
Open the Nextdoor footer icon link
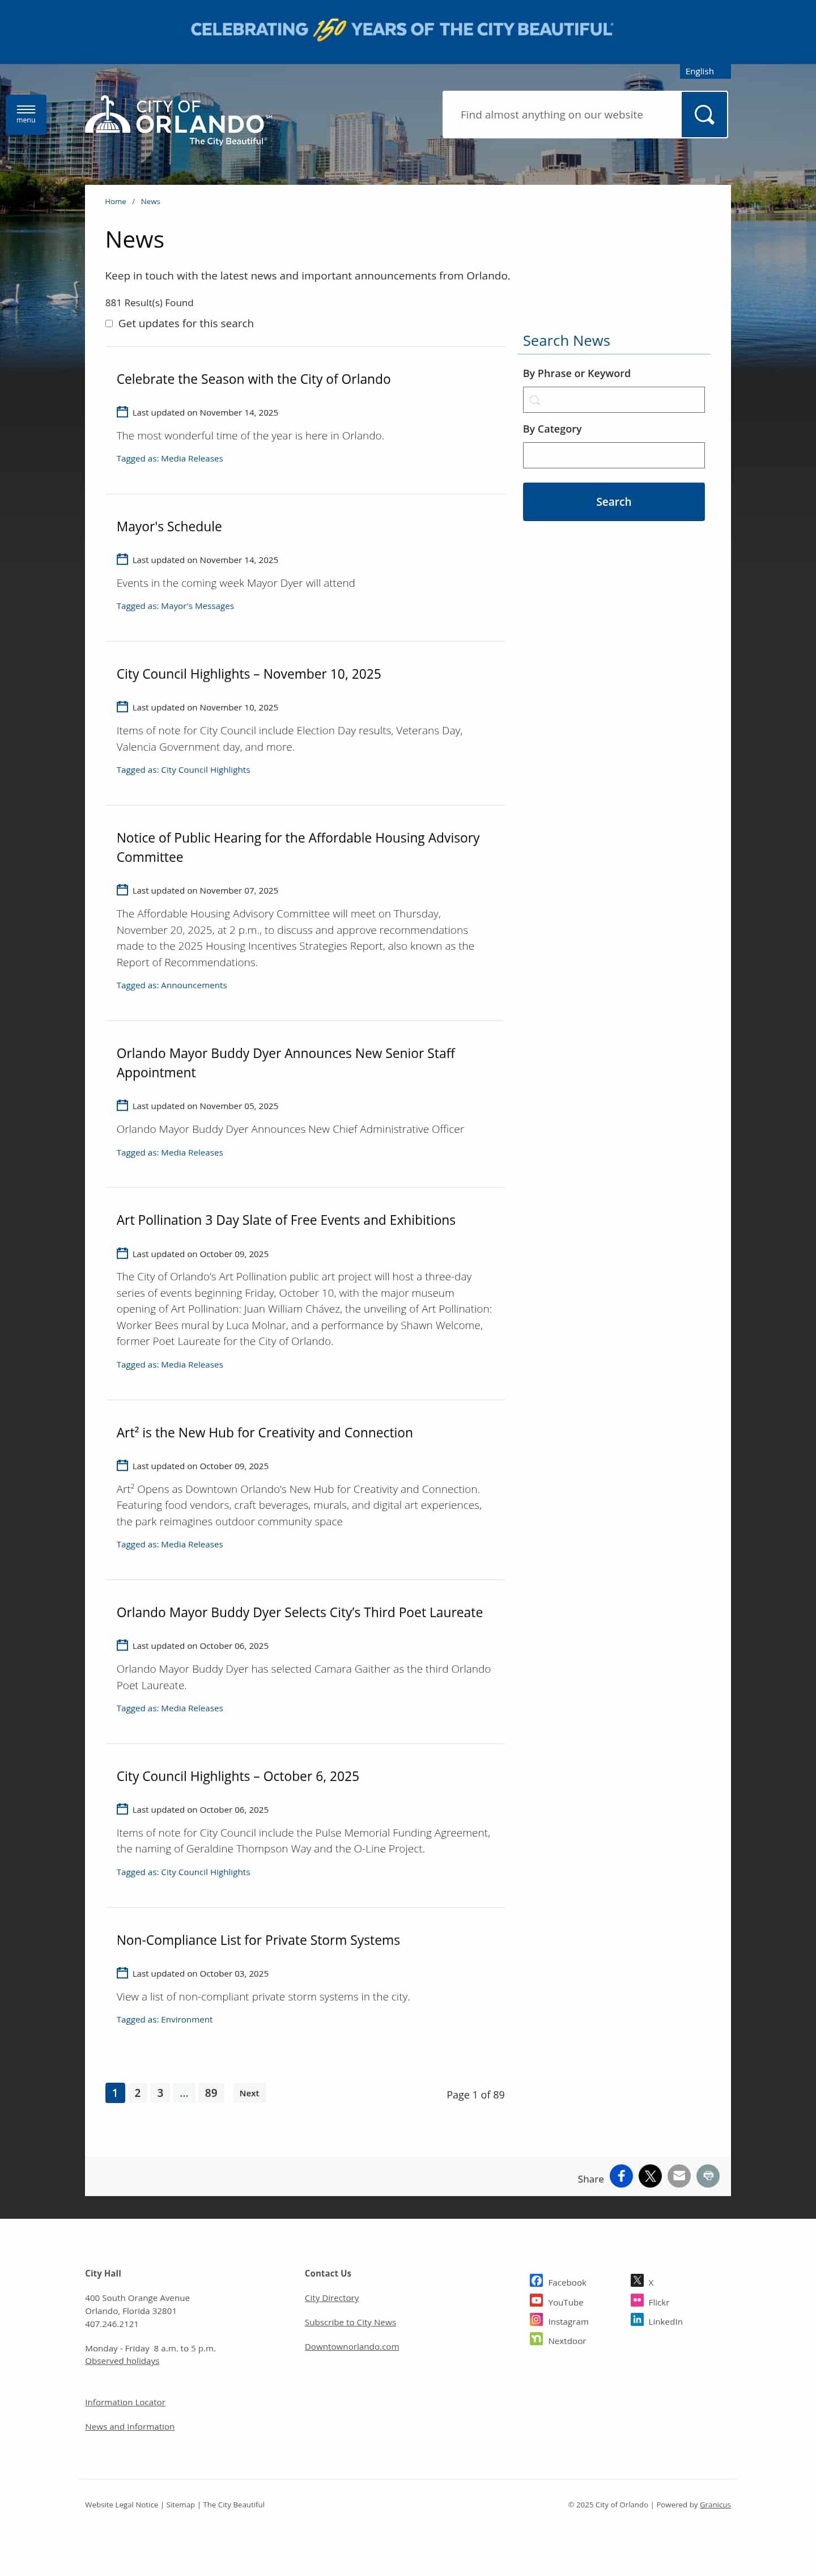coord(536,2338)
